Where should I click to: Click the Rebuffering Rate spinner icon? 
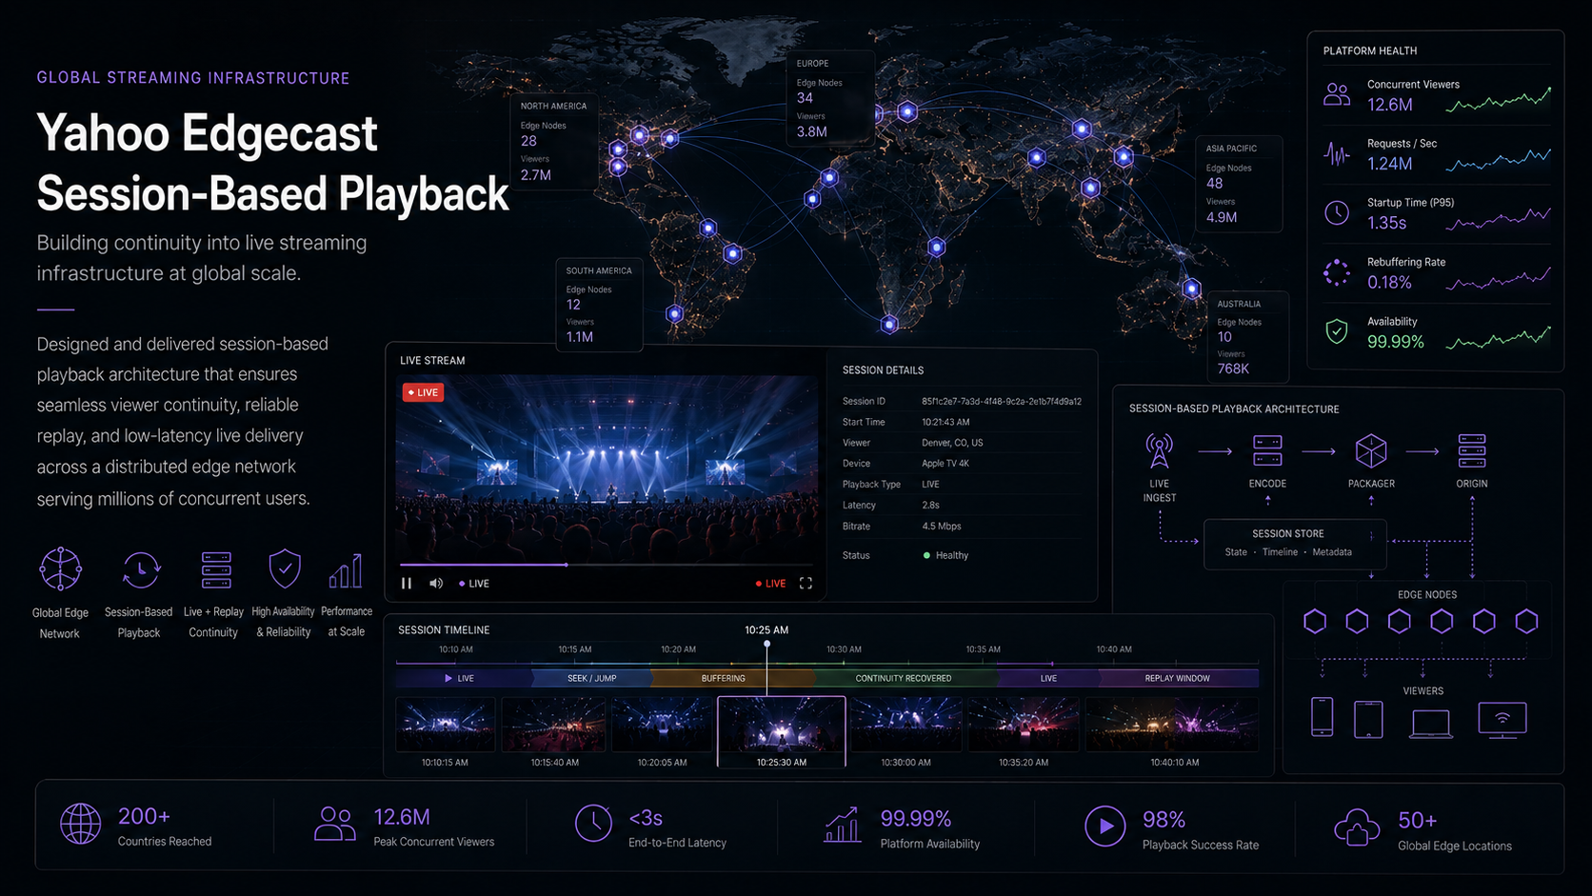(1337, 272)
